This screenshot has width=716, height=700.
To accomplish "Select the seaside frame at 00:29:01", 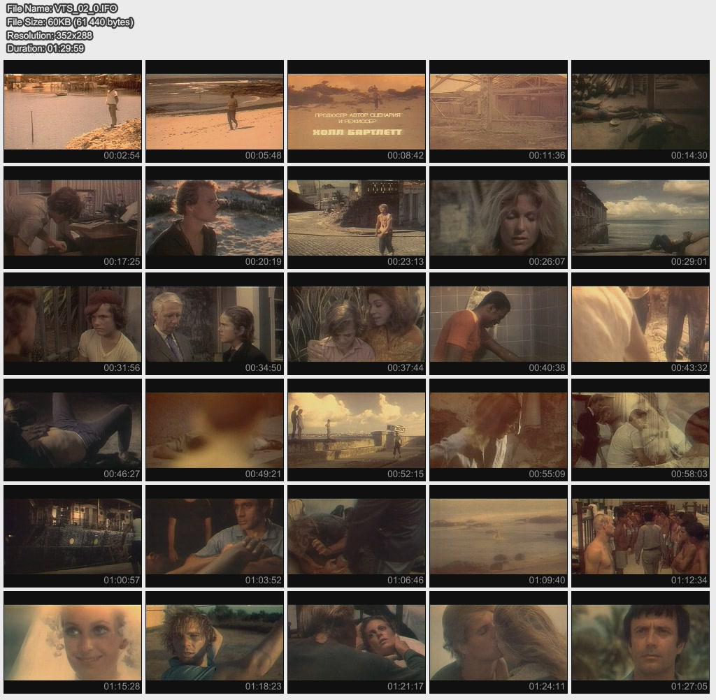I will click(640, 218).
